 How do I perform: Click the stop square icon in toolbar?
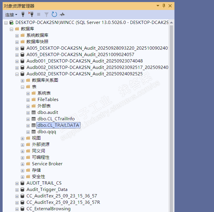[x=39, y=14]
